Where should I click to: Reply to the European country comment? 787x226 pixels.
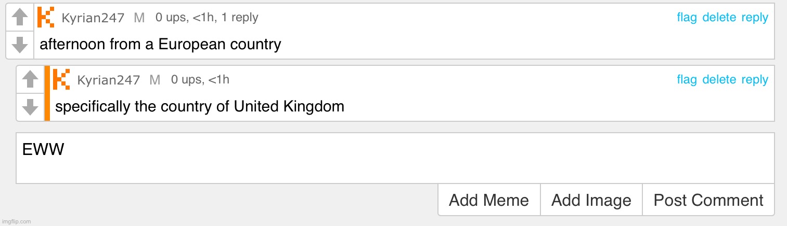pos(755,18)
